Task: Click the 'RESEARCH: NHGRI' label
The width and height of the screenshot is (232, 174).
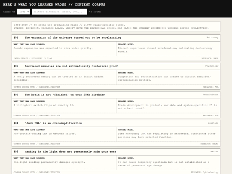Action: 209,144
